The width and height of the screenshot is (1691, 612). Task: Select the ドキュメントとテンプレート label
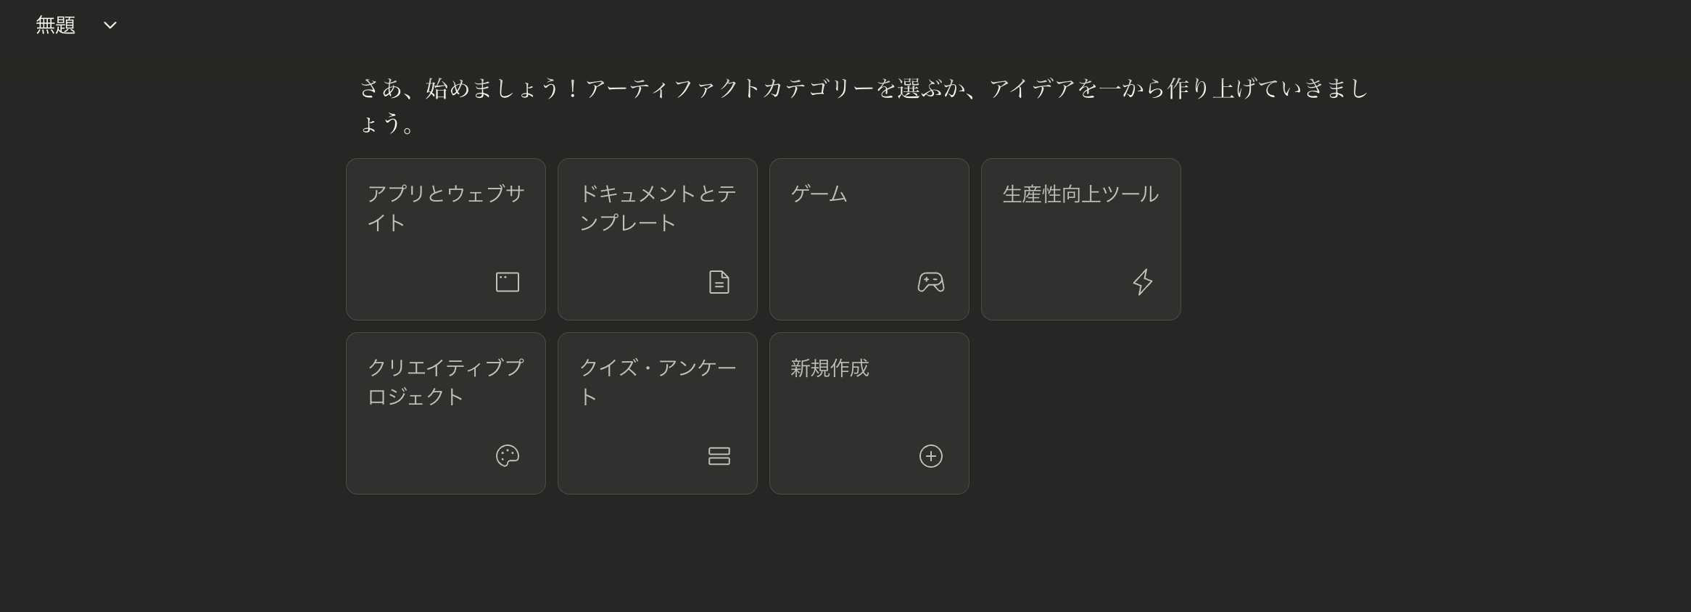(658, 208)
